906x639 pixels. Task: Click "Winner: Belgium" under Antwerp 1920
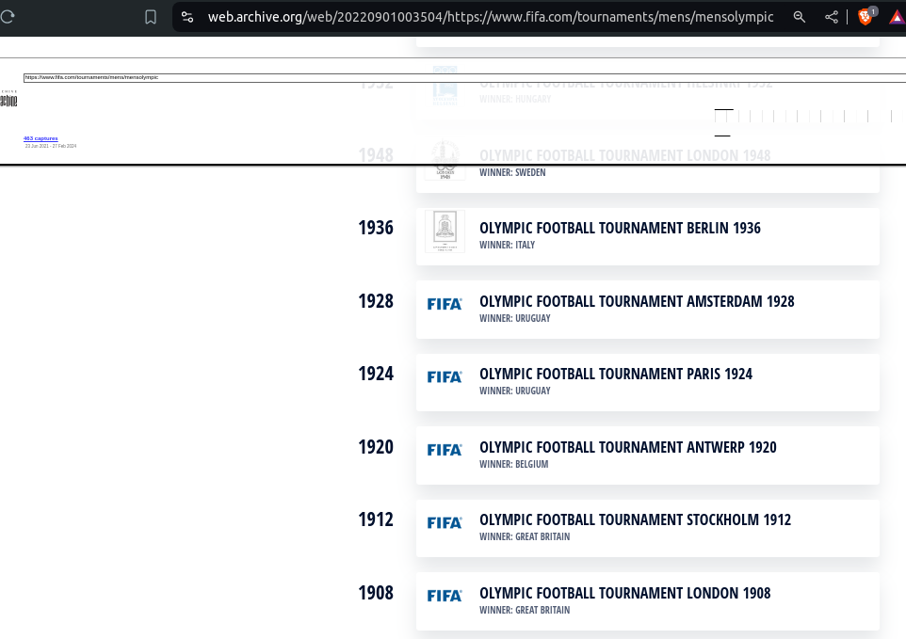point(513,465)
